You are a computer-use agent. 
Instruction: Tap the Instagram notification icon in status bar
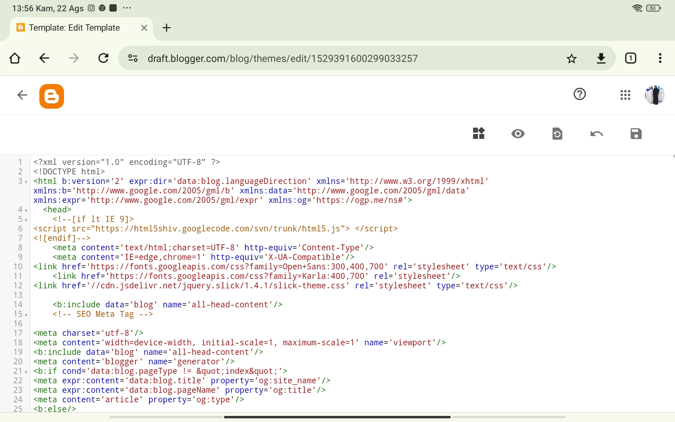coord(91,8)
